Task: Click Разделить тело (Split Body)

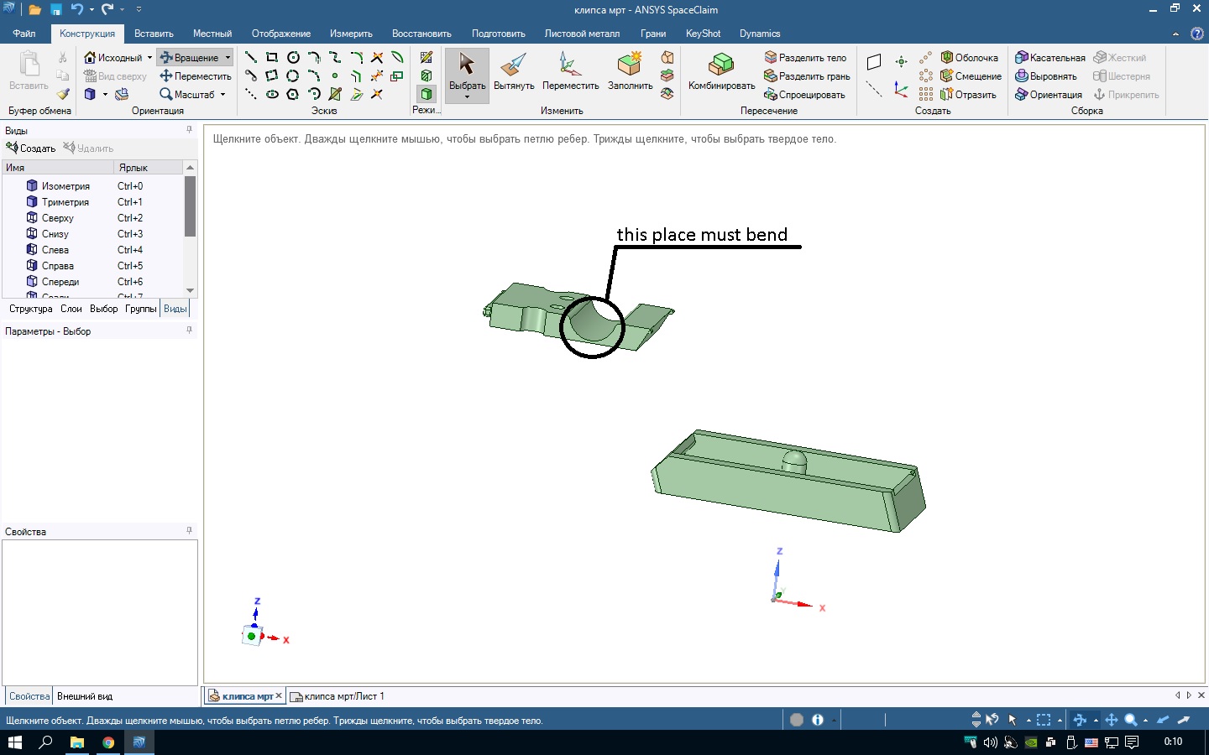Action: coord(805,58)
